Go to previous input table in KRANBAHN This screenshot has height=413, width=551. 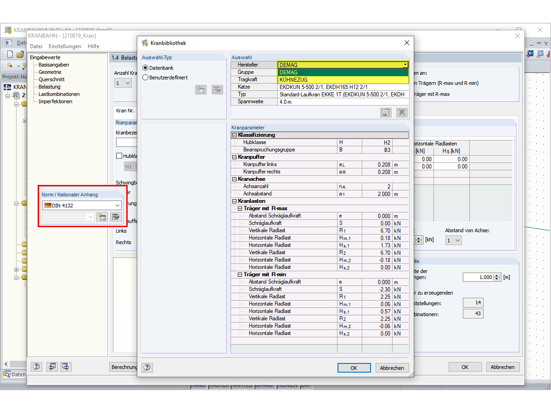tap(52, 367)
